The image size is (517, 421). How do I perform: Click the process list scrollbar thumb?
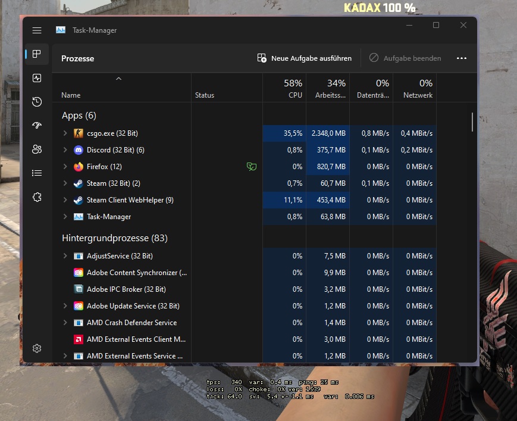tap(472, 122)
